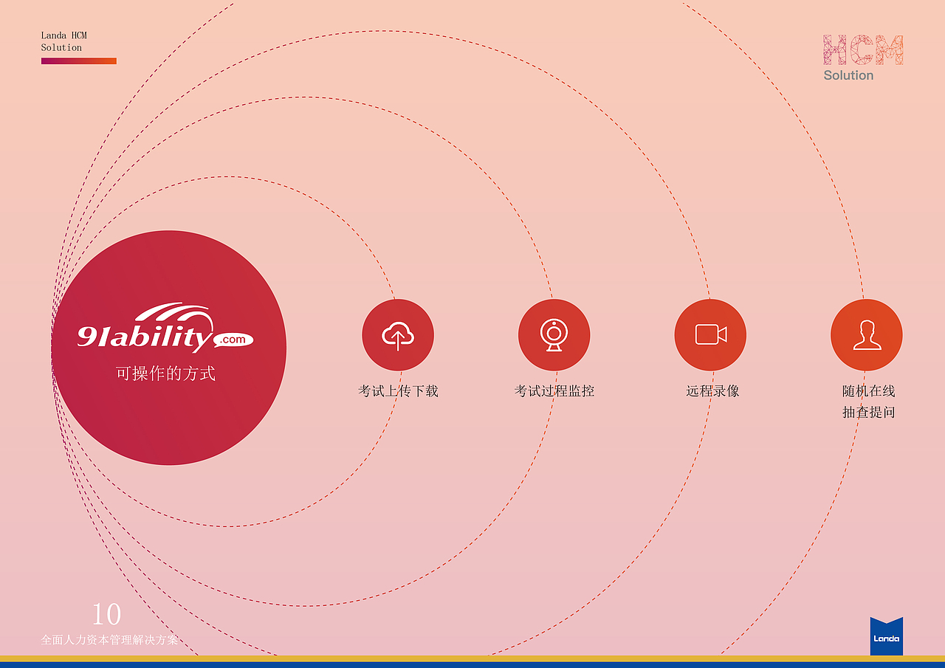
Task: Select the 考试上传下载 label
Action: pos(398,391)
